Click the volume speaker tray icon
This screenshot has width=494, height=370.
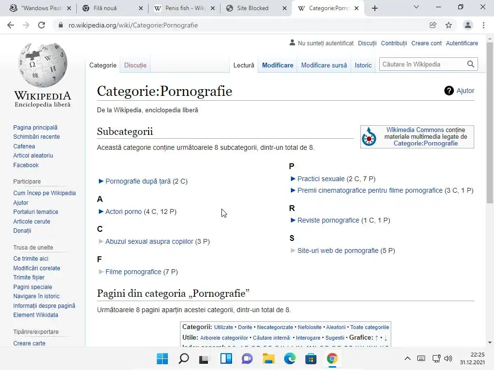tap(448, 358)
